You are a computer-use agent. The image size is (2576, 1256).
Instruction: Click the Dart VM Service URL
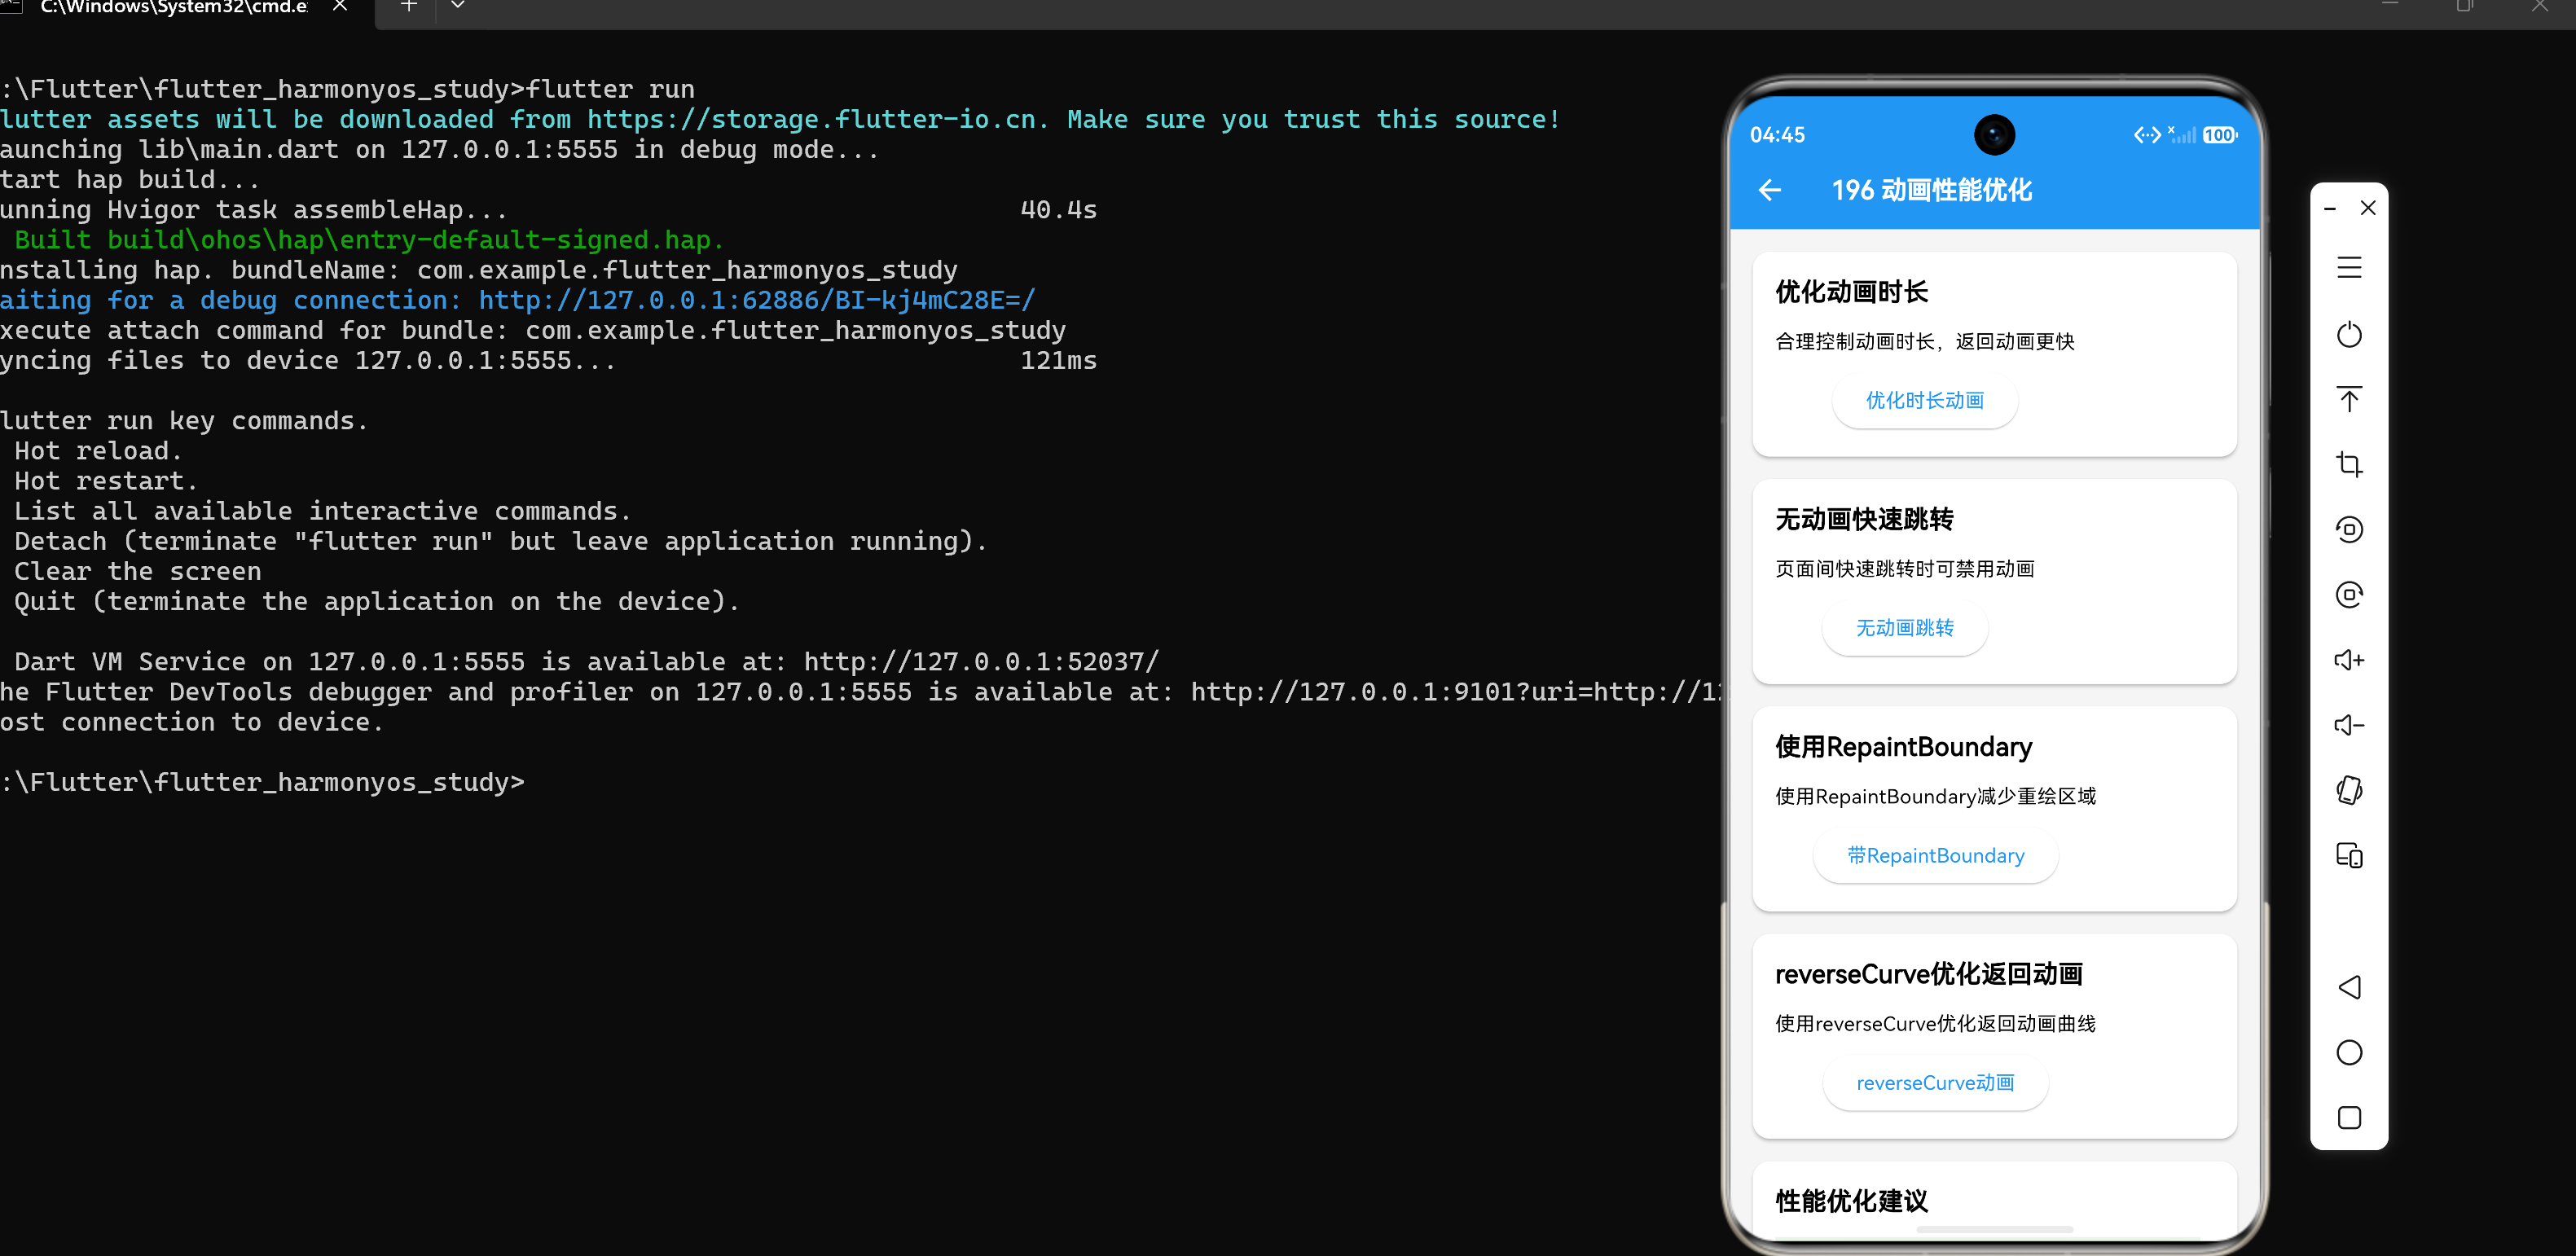pyautogui.click(x=981, y=662)
